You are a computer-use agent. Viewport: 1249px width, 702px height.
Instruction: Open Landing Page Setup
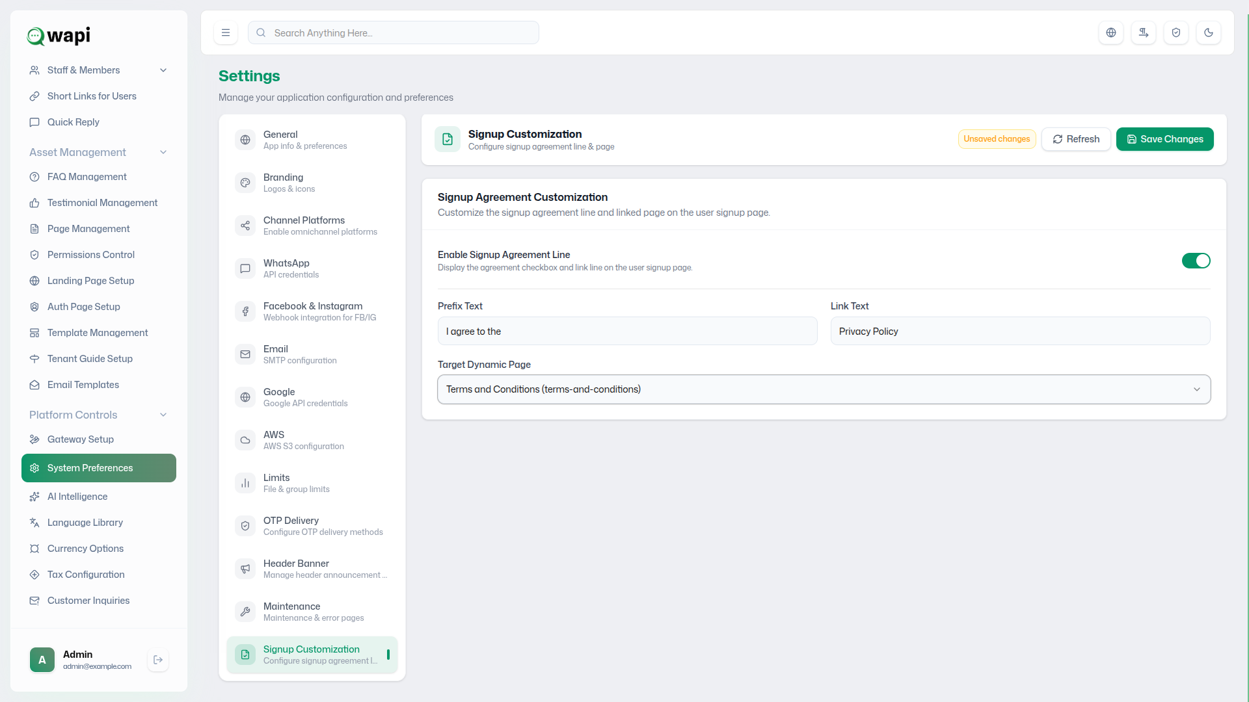(x=98, y=281)
